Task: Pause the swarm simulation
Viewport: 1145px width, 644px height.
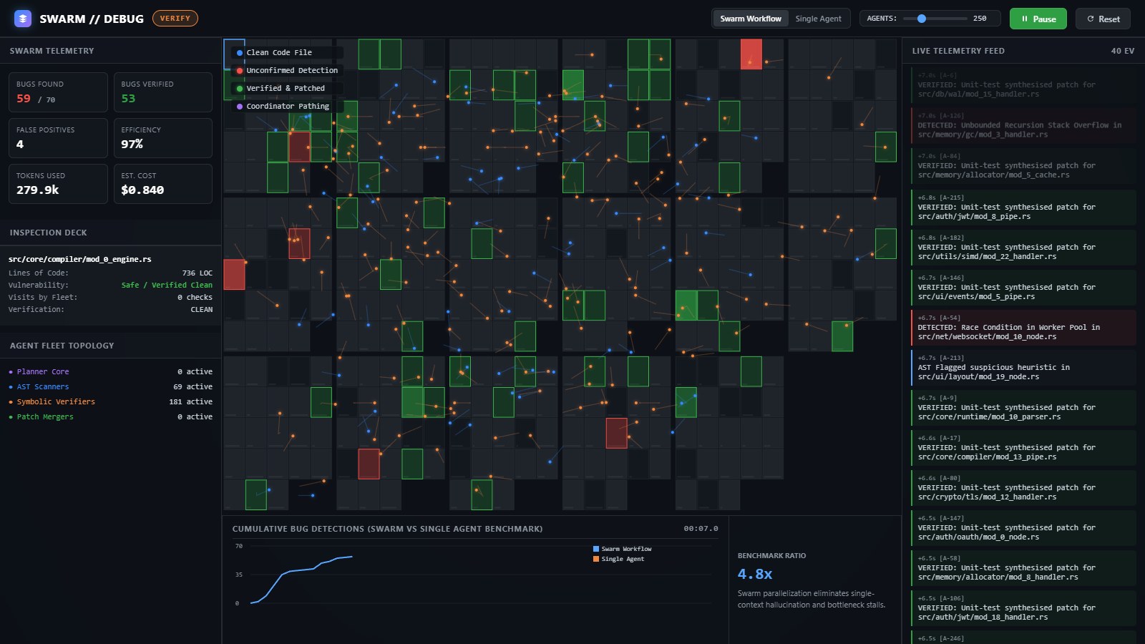Action: click(1038, 19)
